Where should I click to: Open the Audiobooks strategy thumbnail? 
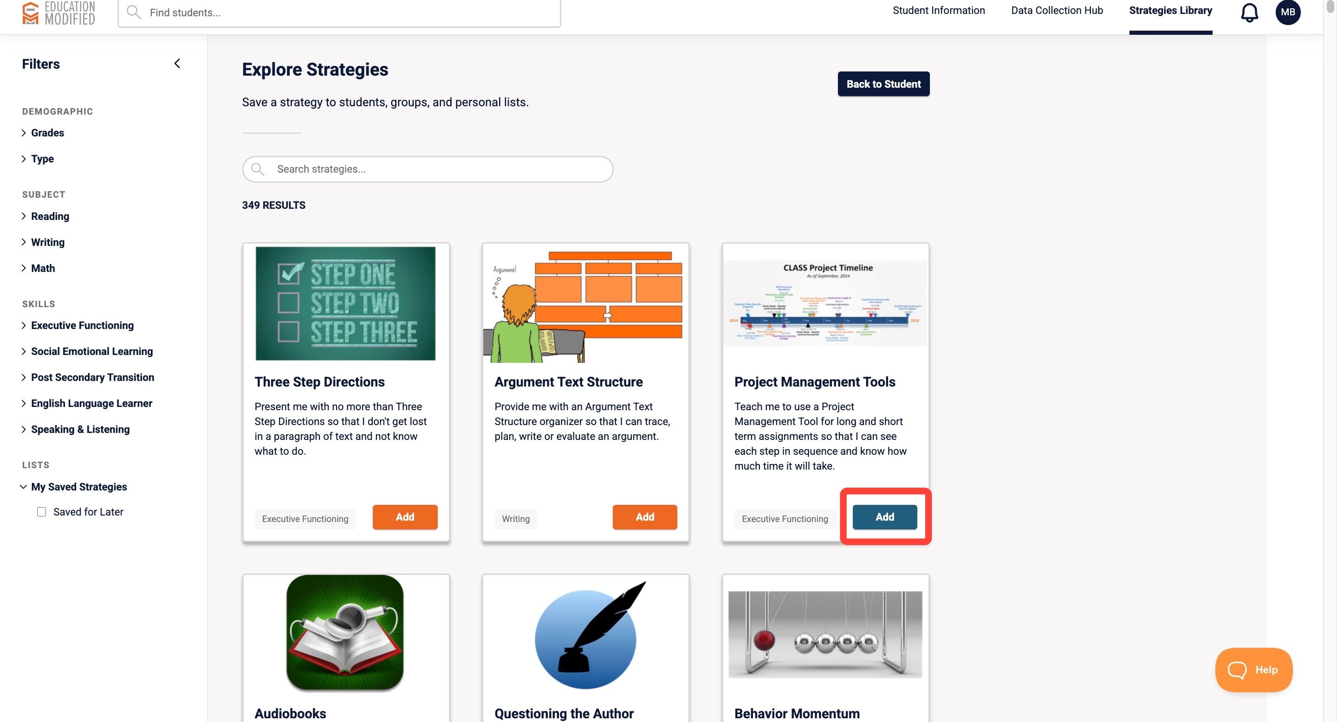[345, 633]
